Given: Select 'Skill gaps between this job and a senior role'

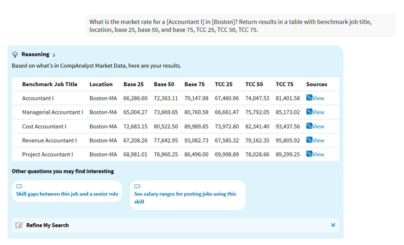Looking at the screenshot, I should click(x=67, y=191).
